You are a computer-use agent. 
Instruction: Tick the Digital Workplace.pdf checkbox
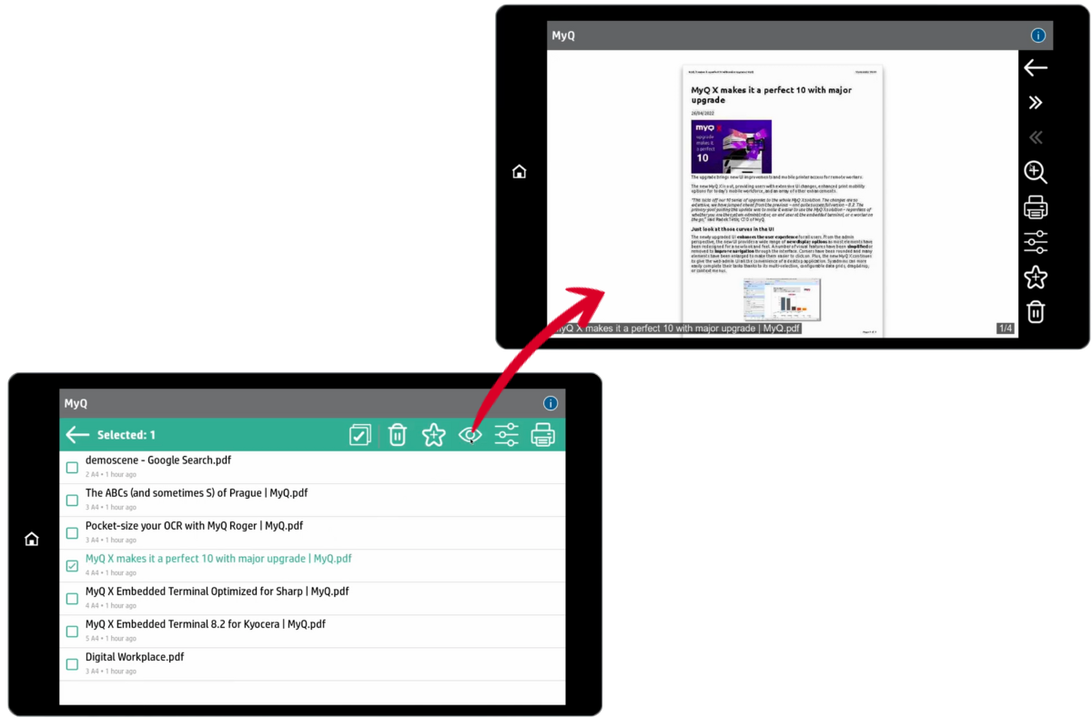pyautogui.click(x=72, y=664)
